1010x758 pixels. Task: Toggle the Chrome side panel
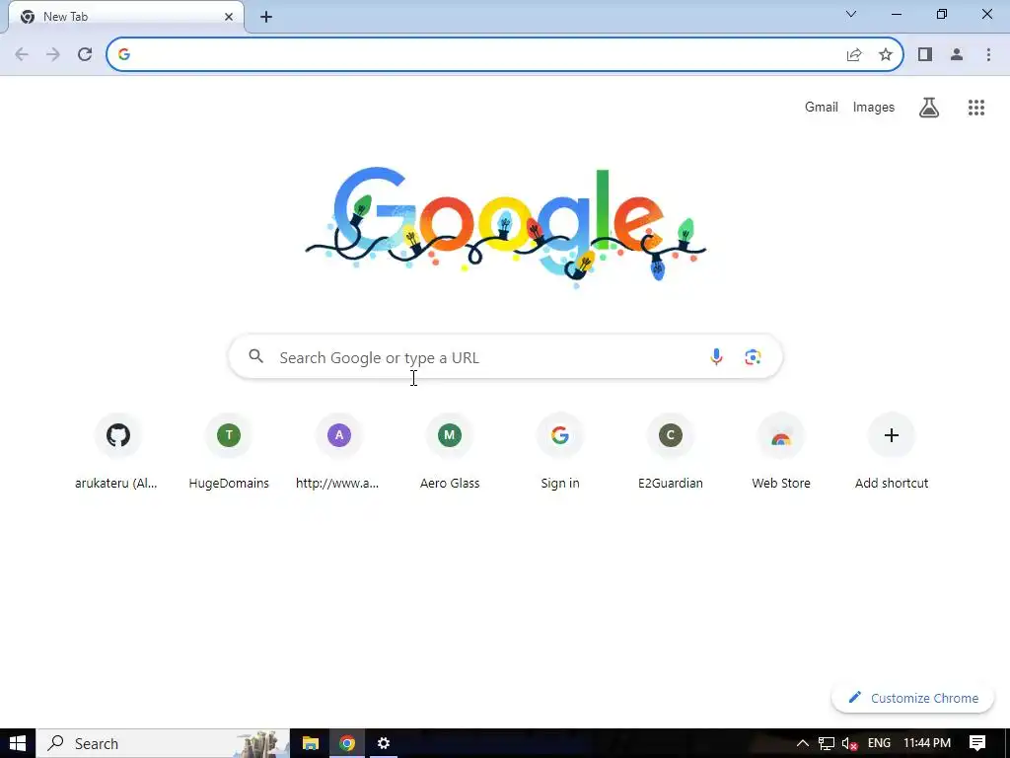tap(925, 55)
